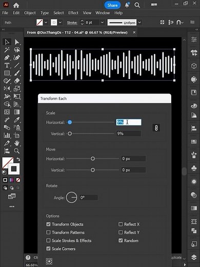Enable Transform Patterns checkbox

(48, 232)
